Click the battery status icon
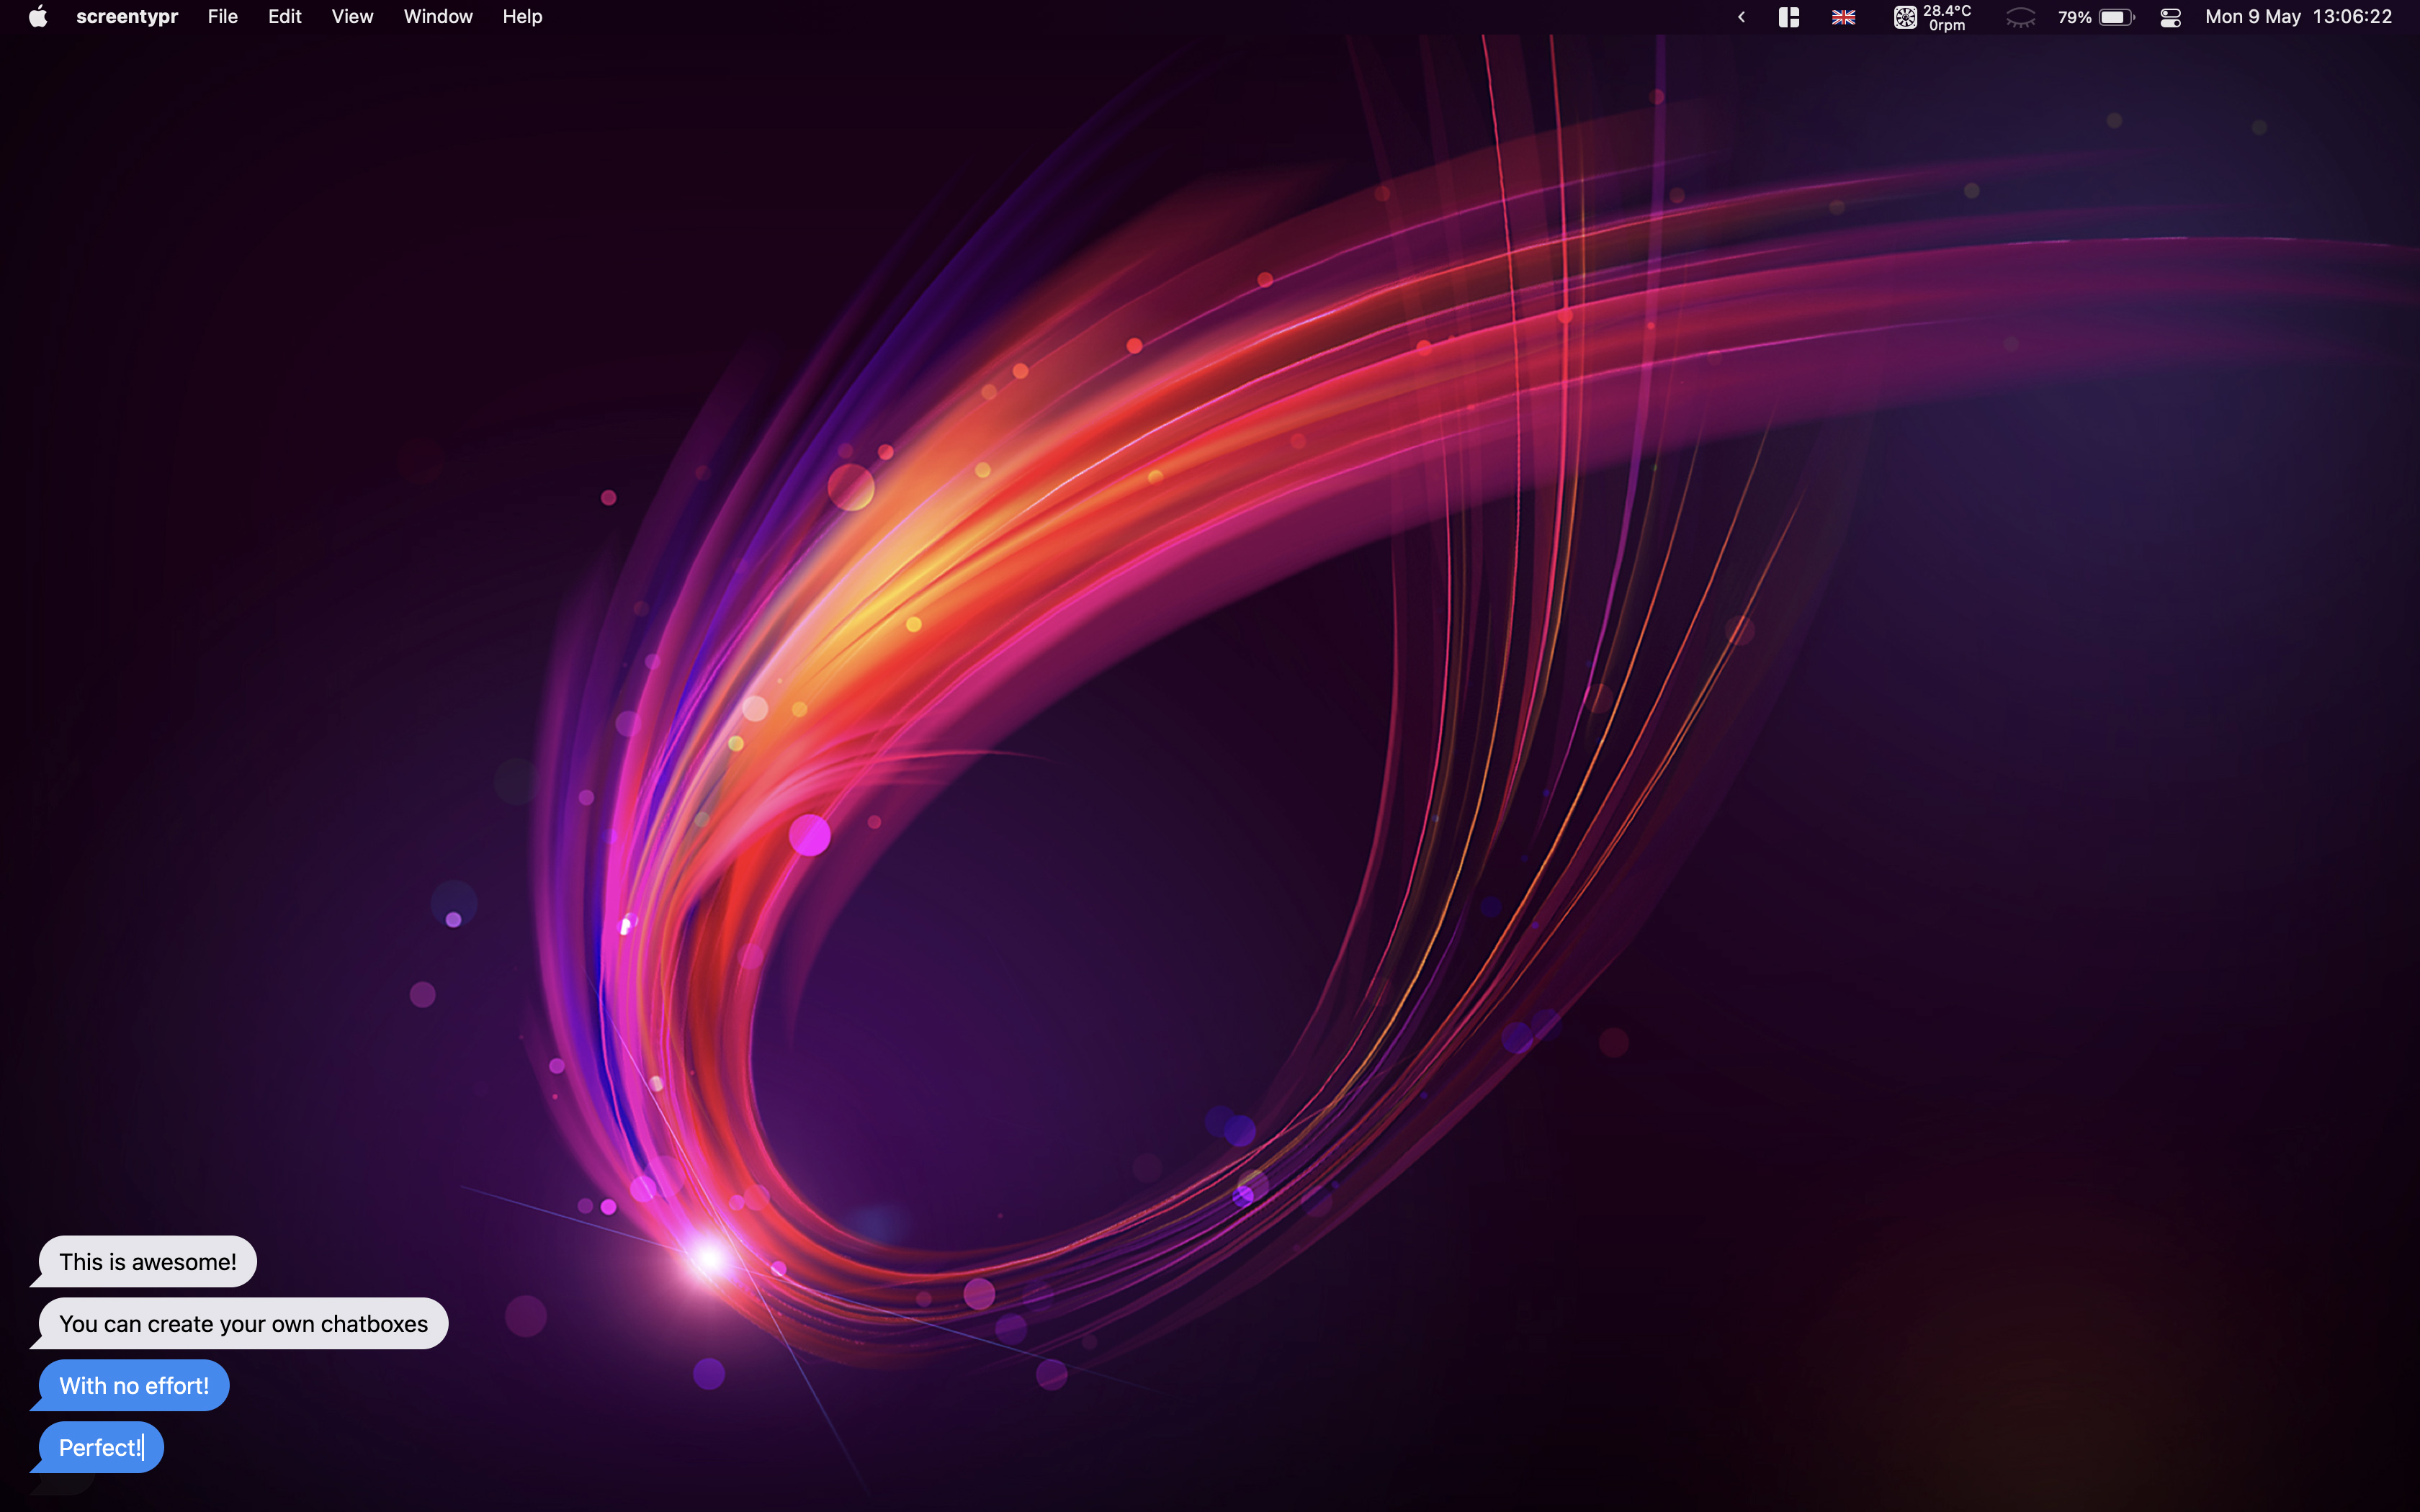The image size is (2420, 1512). 2116,17
